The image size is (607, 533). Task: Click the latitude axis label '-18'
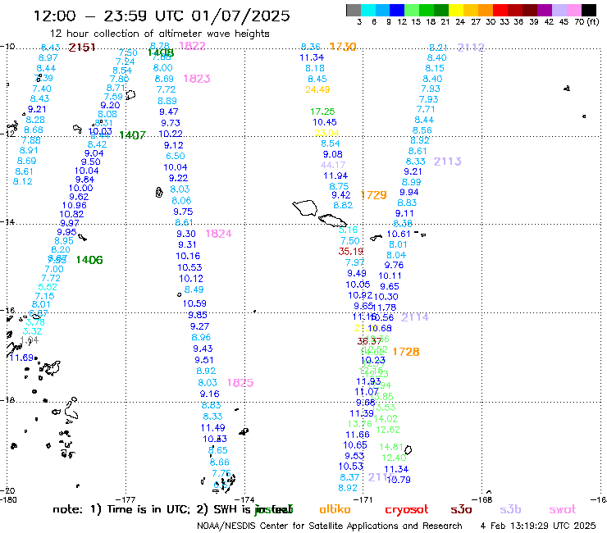7,400
